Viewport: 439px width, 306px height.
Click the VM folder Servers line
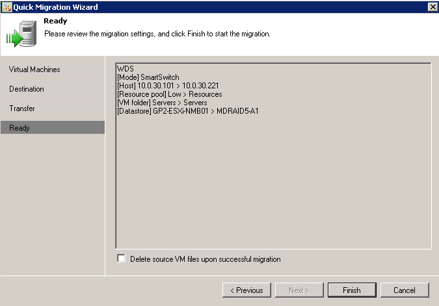162,103
